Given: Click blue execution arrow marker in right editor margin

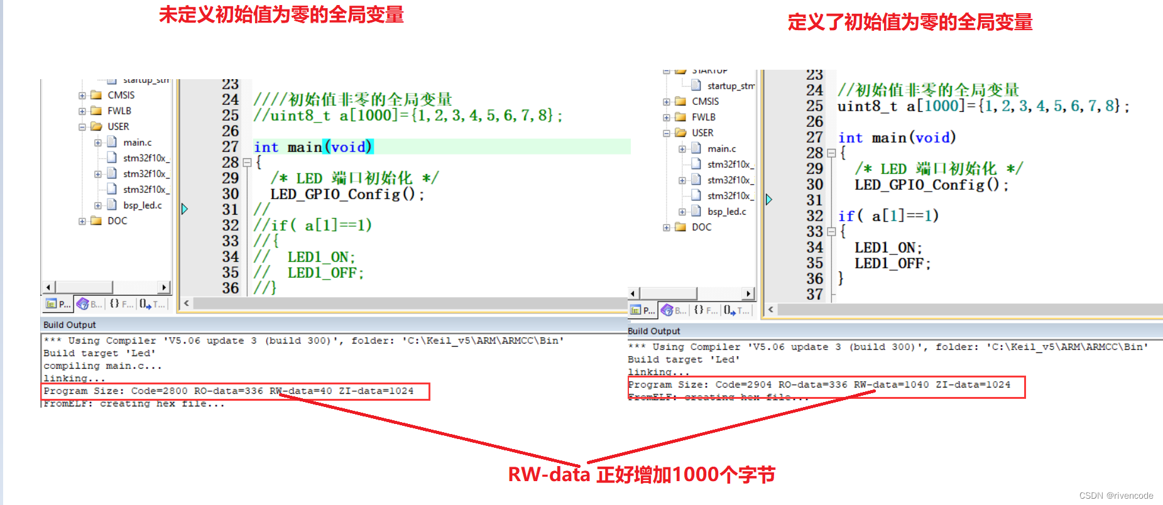Looking at the screenshot, I should (x=769, y=199).
